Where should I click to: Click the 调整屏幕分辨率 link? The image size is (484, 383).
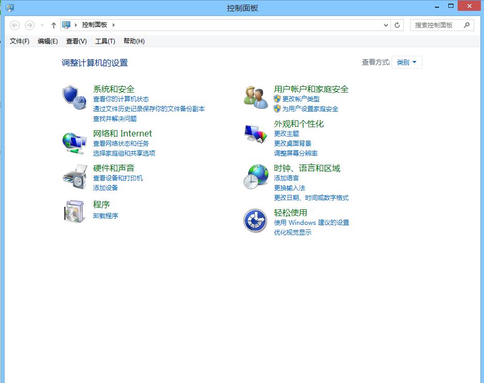tap(296, 153)
